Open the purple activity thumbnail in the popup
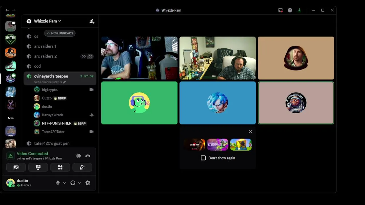Image resolution: width=365 pixels, height=205 pixels. (x=218, y=145)
